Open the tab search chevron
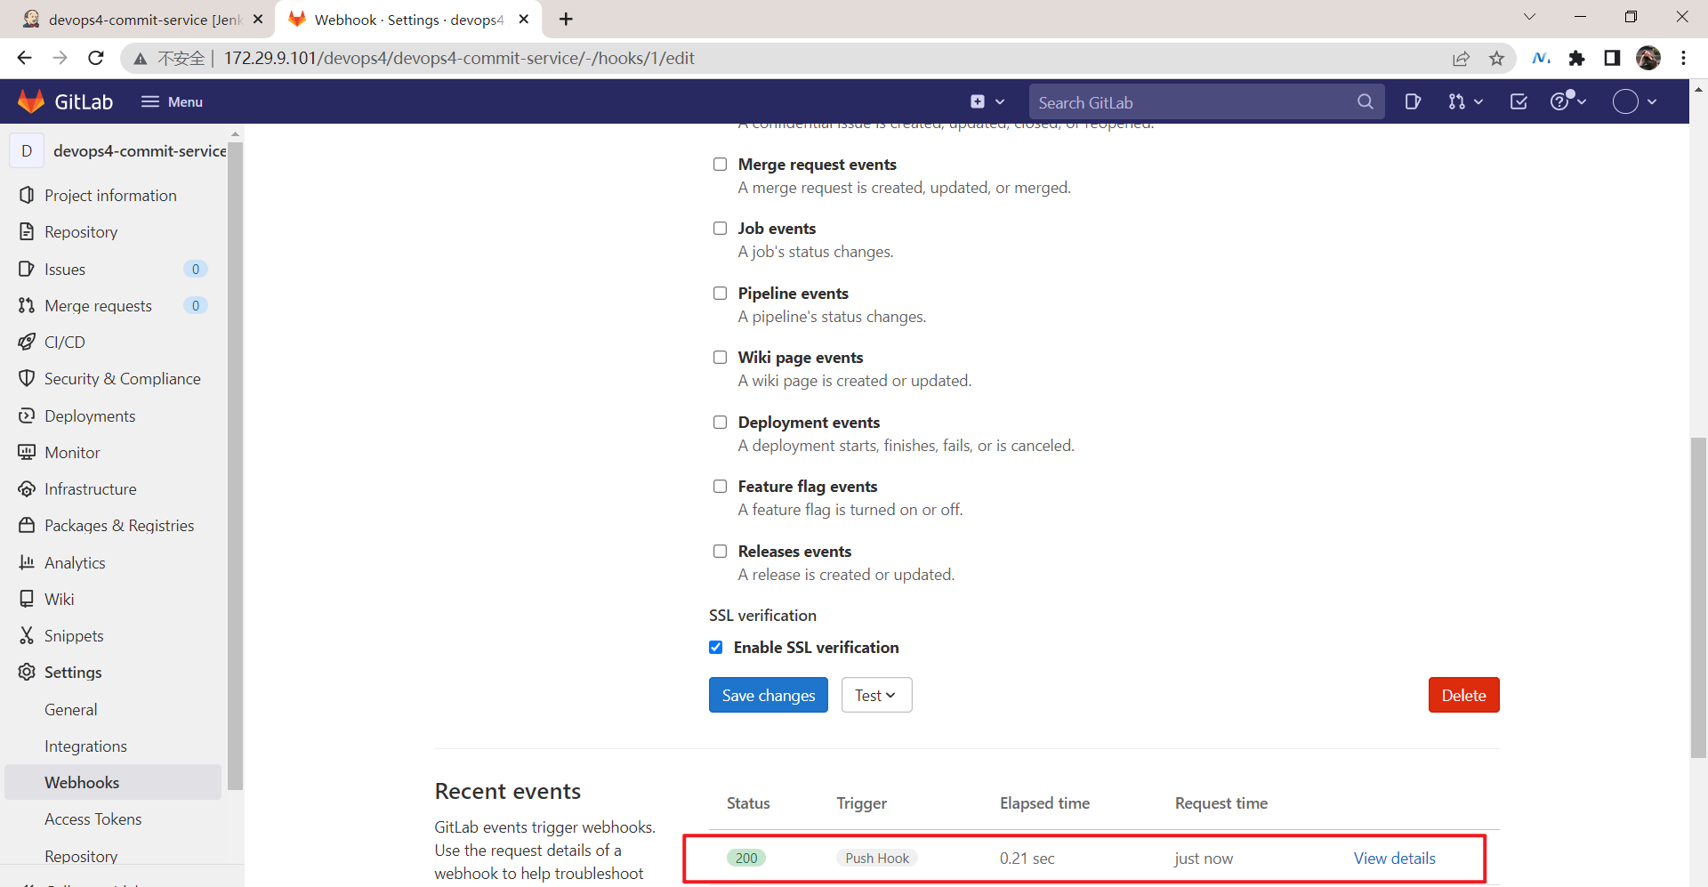The width and height of the screenshot is (1708, 887). (1529, 17)
